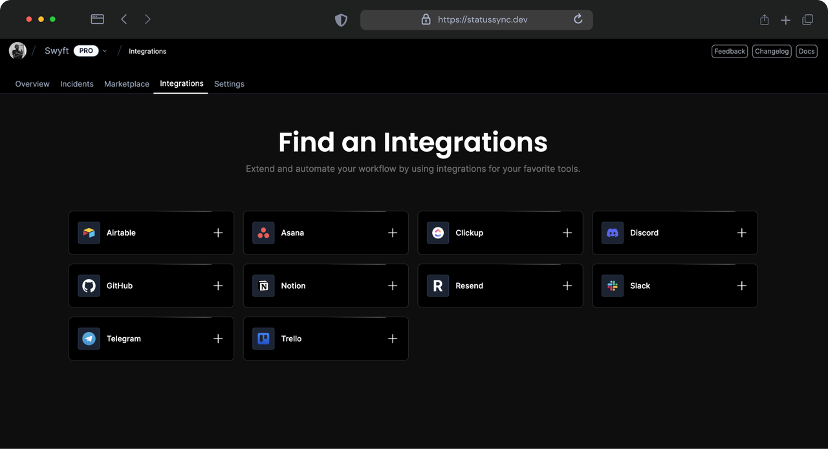Add the Trello integration with plus
Screen dimensions: 828x449
point(393,339)
